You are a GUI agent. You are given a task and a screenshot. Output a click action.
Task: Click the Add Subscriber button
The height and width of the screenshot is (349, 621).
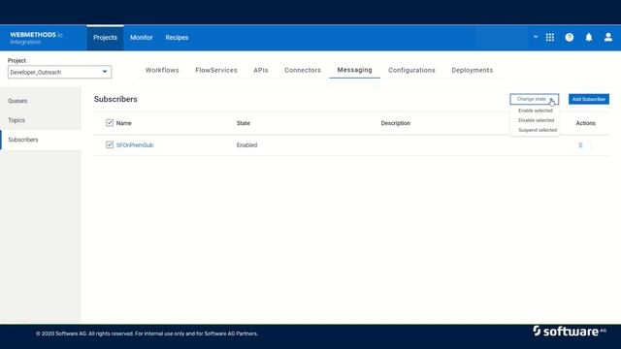pyautogui.click(x=589, y=99)
